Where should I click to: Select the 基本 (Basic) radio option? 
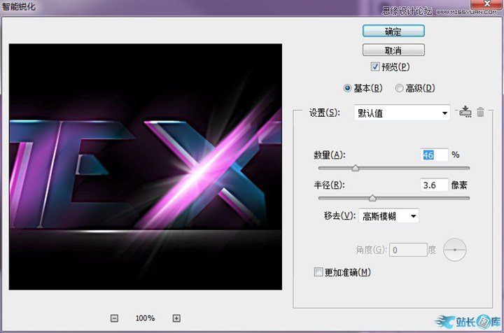coord(348,88)
